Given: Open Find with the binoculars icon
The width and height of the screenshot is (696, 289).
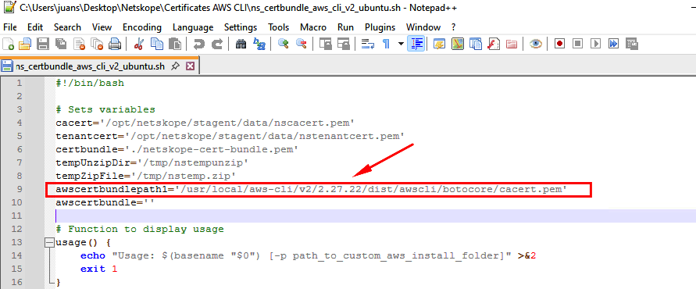Looking at the screenshot, I should pyautogui.click(x=241, y=44).
